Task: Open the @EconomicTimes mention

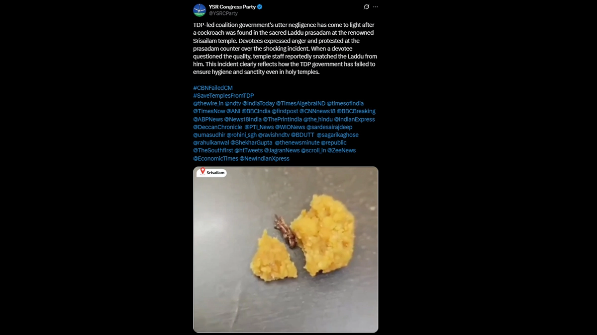Action: 215,158
